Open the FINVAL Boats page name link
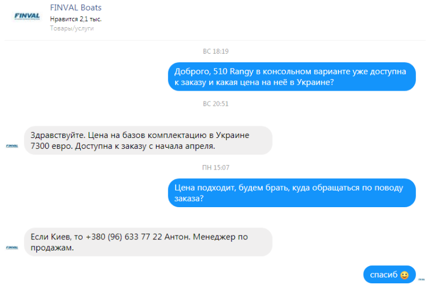431x292 pixels. 76,8
